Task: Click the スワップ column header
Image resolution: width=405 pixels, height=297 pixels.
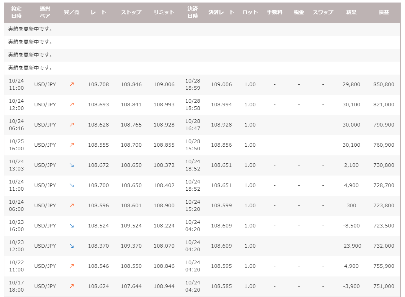Action: (x=323, y=12)
